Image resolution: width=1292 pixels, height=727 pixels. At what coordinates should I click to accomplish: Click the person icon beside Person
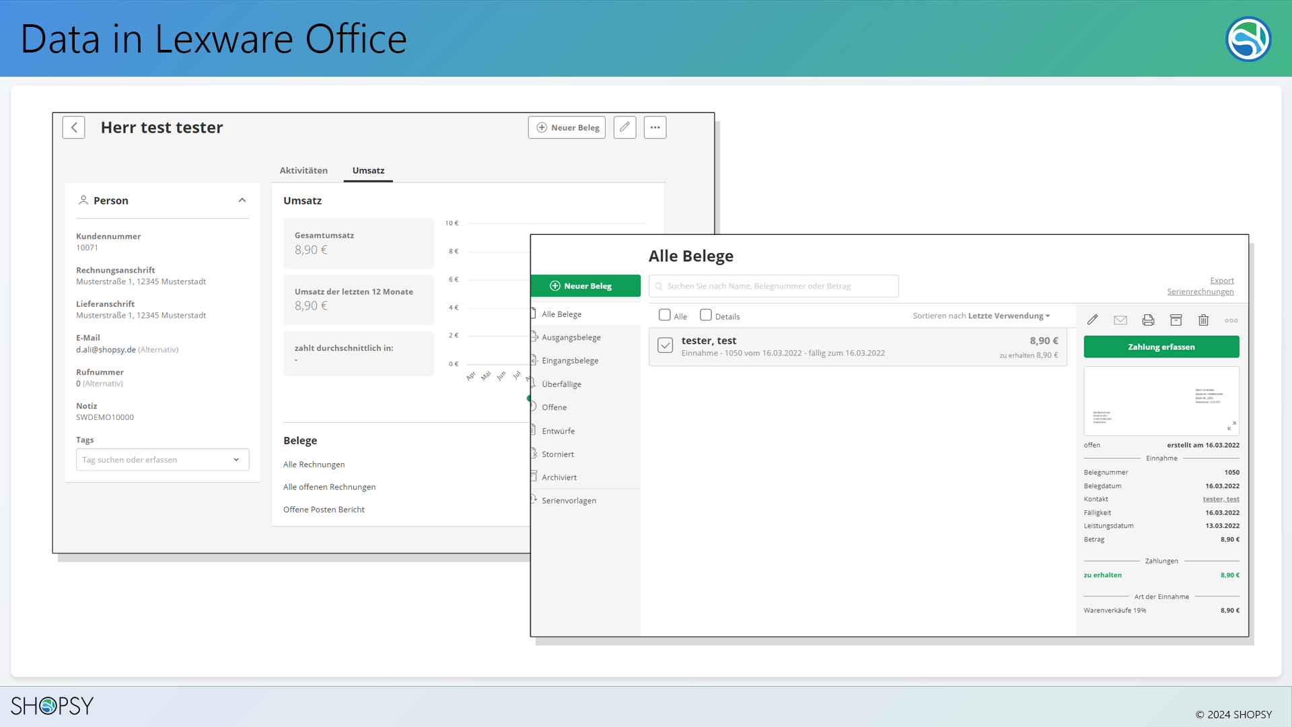83,200
